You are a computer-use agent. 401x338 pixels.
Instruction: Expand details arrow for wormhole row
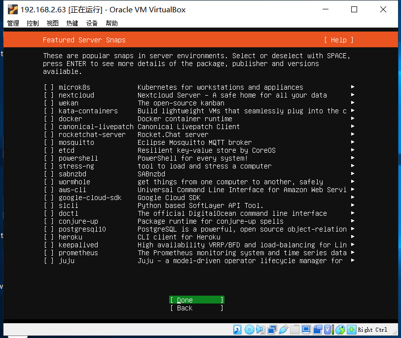pos(353,181)
